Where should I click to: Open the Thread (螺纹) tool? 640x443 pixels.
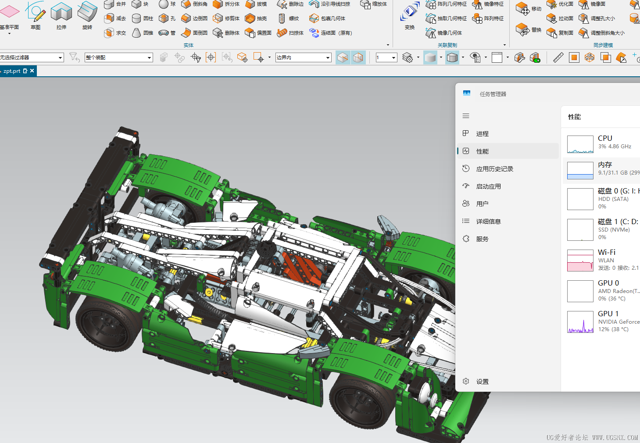[x=289, y=18]
